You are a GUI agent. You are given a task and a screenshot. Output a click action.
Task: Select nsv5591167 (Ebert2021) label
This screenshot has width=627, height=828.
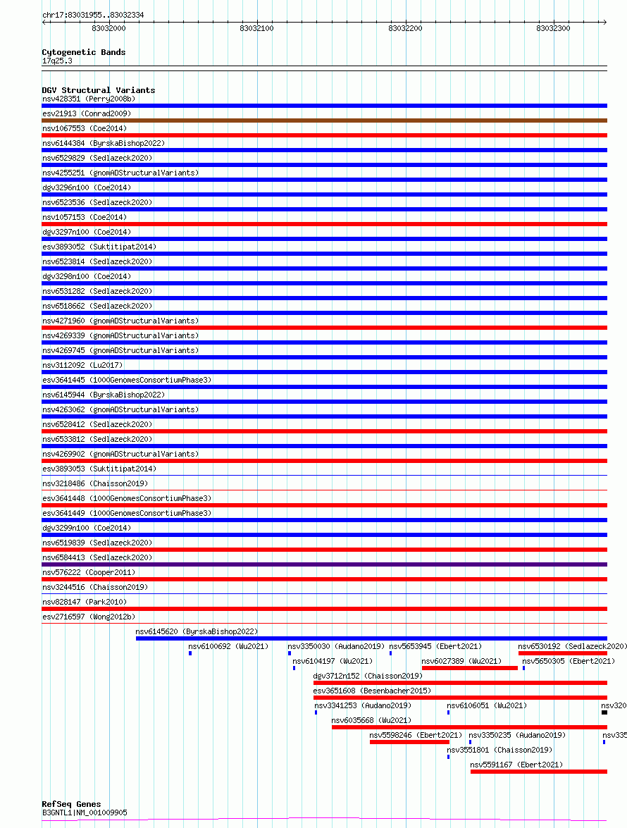(516, 764)
